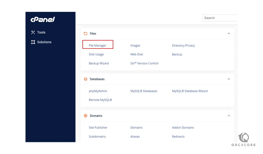Open Site Publisher
263x154 pixels.
(x=98, y=128)
